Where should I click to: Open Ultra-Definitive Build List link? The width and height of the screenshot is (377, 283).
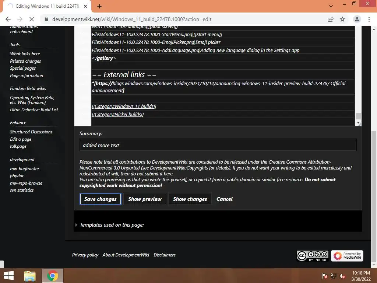coord(34,109)
